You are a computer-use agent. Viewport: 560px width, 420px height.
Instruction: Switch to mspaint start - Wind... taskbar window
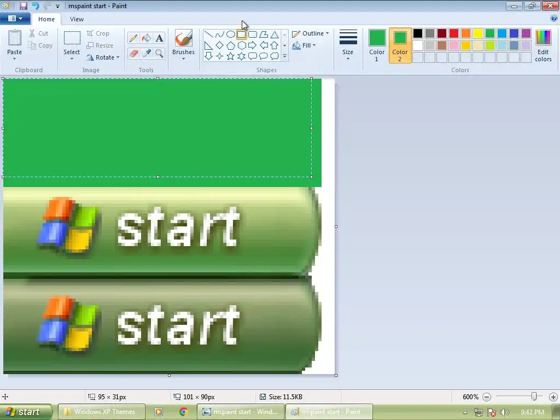pos(241,412)
